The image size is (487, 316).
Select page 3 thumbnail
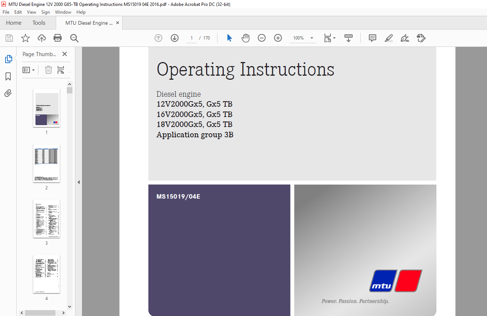click(47, 219)
